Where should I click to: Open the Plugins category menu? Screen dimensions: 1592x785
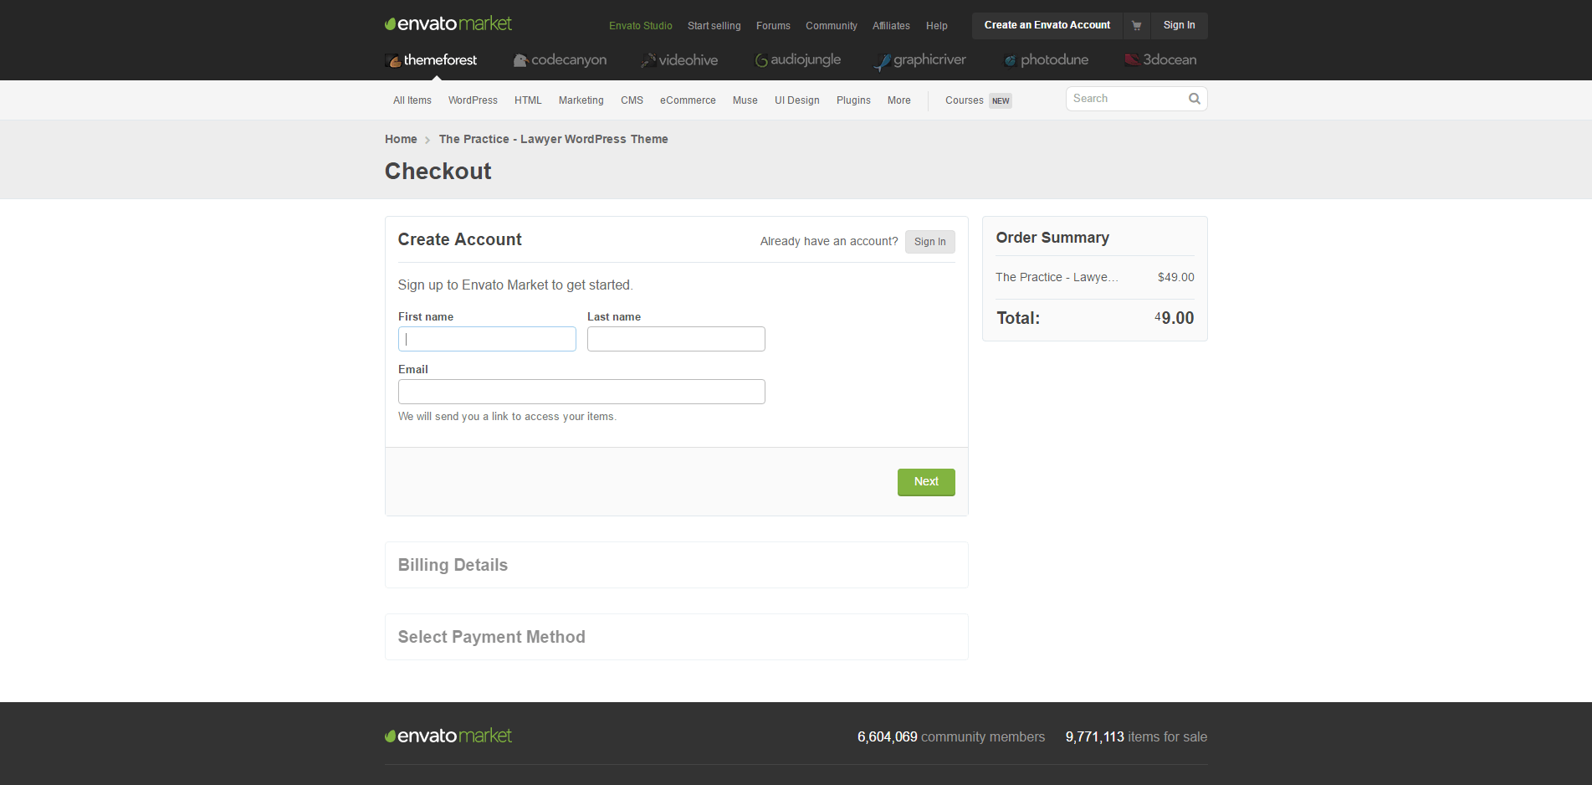pyautogui.click(x=853, y=100)
